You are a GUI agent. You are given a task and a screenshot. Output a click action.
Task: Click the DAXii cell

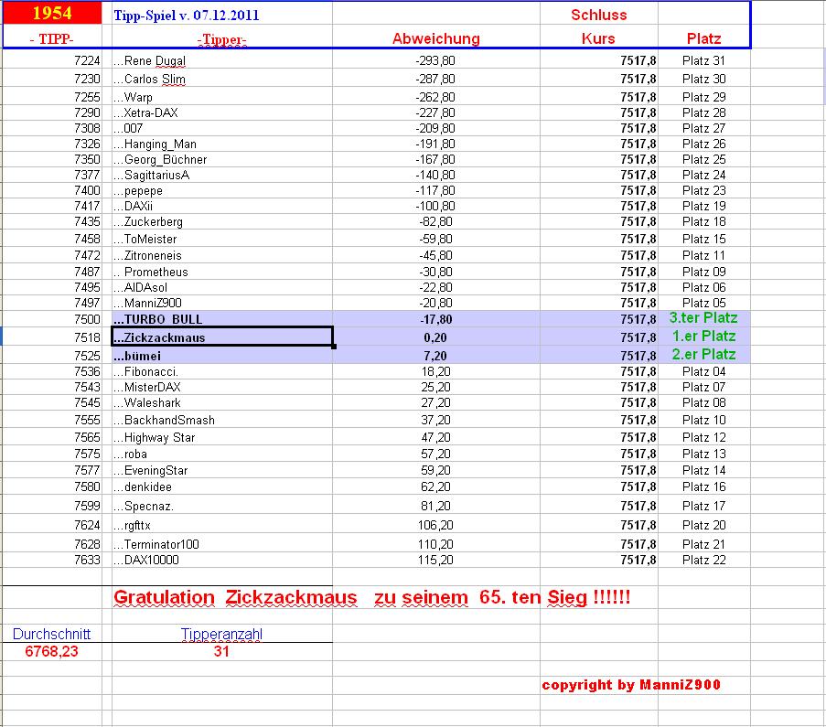221,206
